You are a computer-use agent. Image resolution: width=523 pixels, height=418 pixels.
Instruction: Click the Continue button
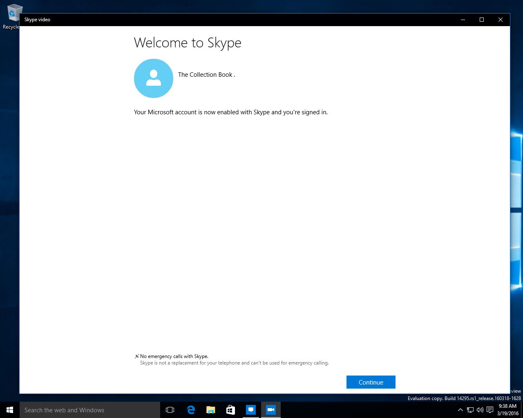point(371,382)
